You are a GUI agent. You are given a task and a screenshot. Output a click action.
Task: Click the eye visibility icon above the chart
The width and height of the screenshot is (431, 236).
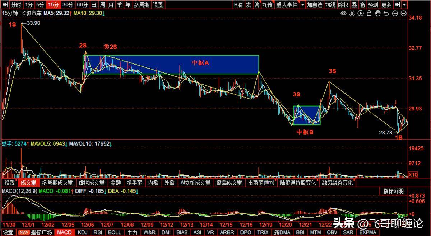click(x=343, y=13)
